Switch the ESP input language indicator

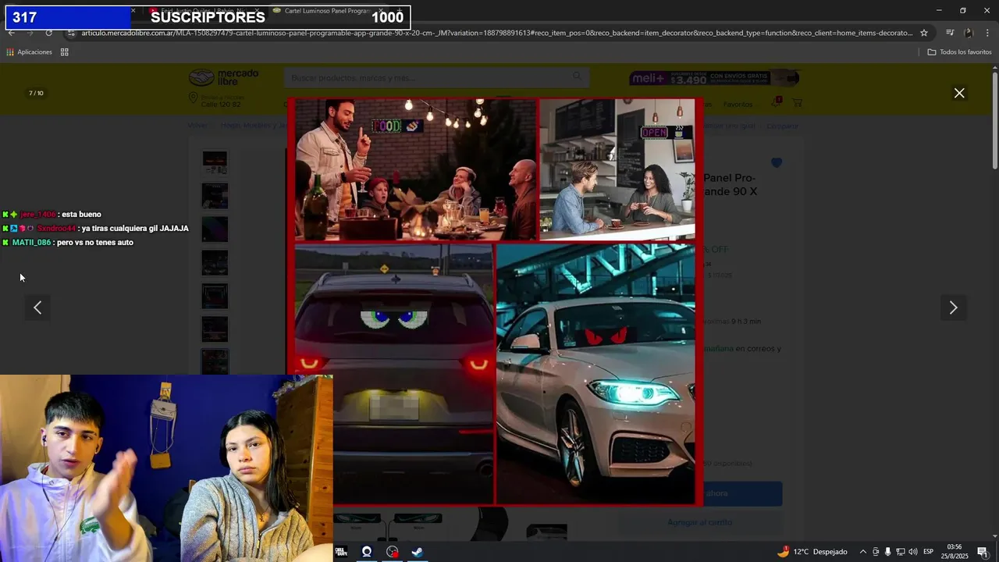point(928,552)
